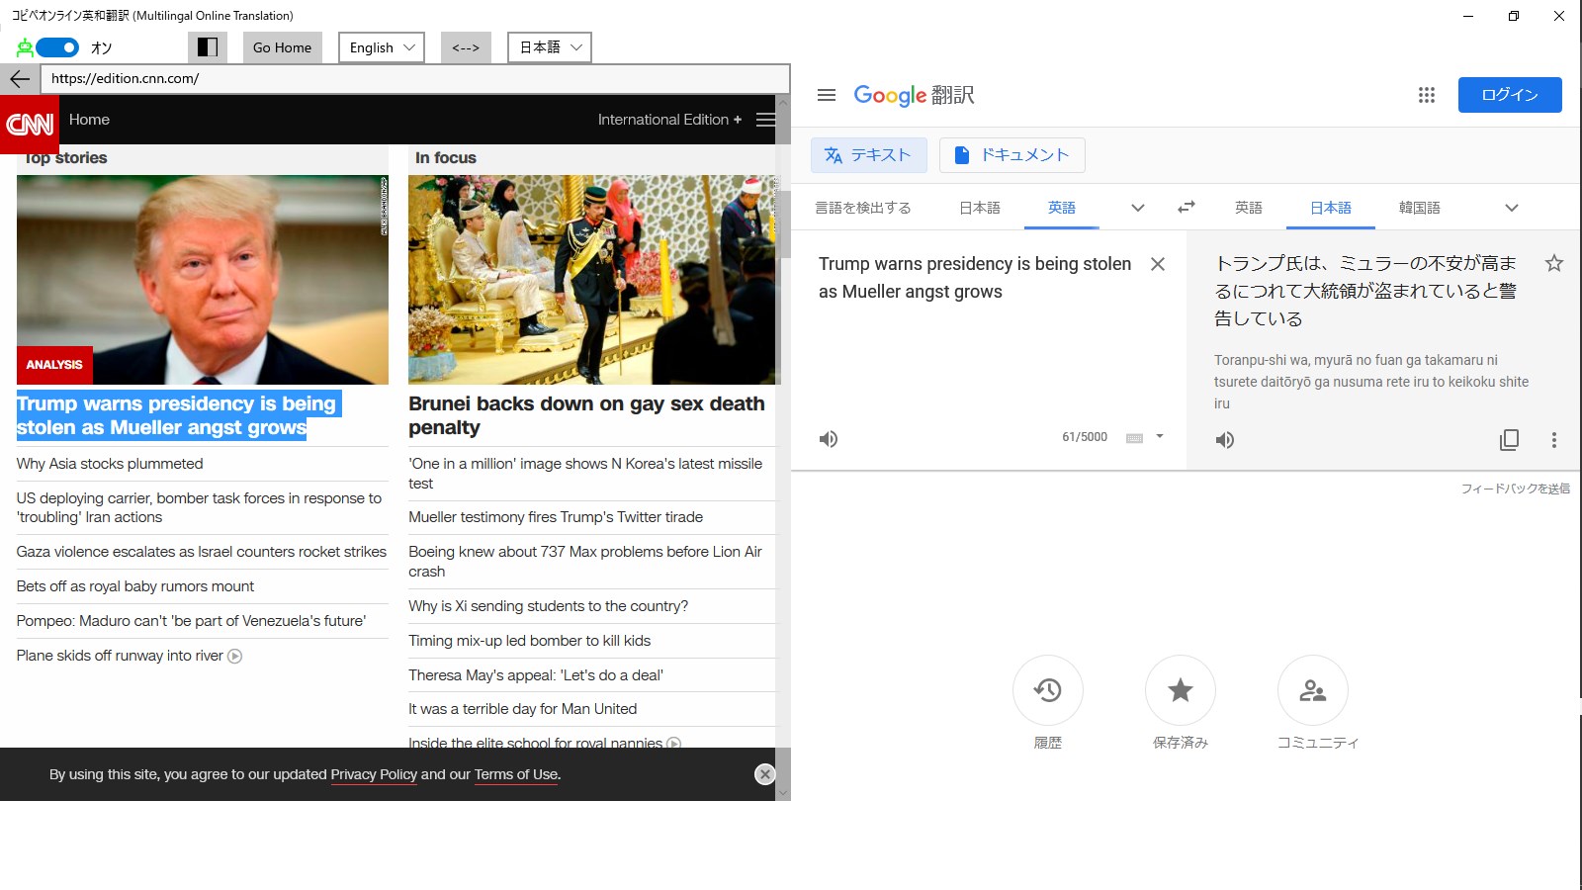
Task: Open 'It was a terrible day for Man United'
Action: click(523, 709)
